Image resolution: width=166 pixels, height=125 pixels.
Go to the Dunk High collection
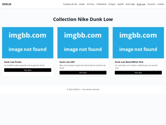(130, 4)
